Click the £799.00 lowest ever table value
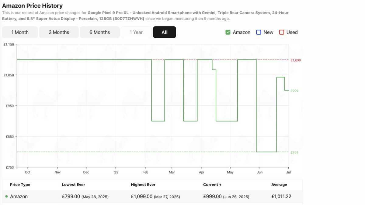The width and height of the screenshot is (365, 205). 71,196
